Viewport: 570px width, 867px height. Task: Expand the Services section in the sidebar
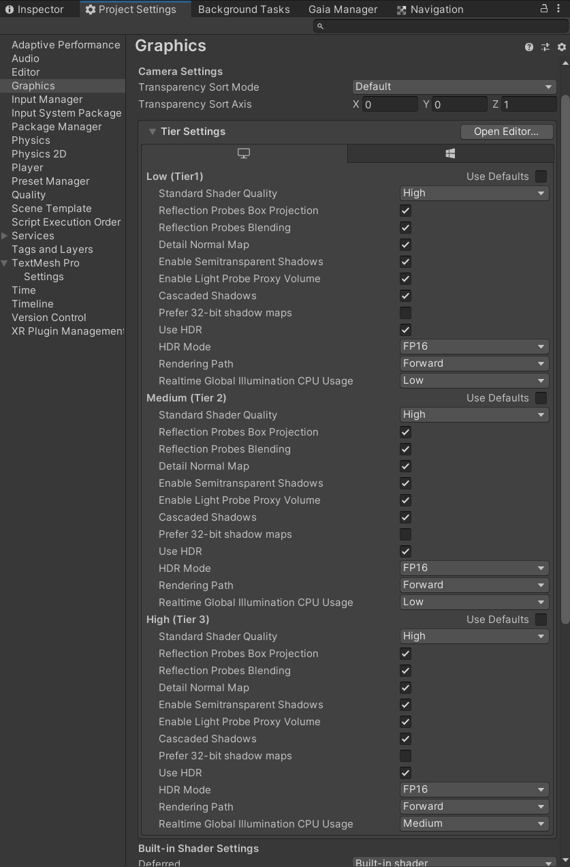(4, 235)
